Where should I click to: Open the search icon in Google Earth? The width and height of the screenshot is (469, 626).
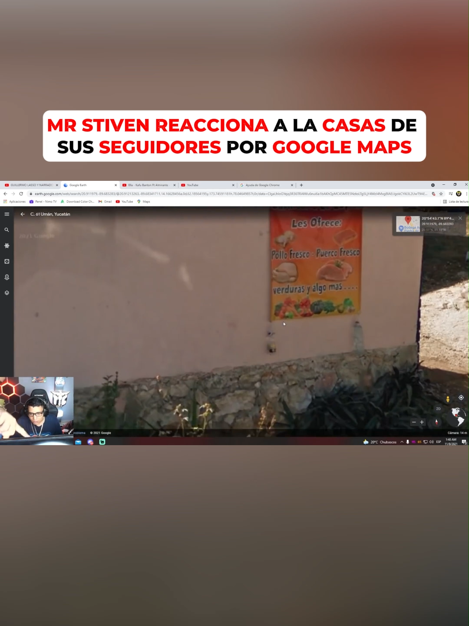pos(7,230)
